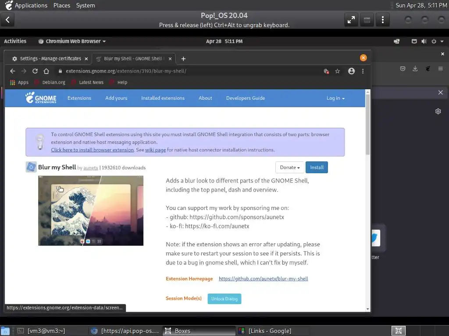Viewport: 449px width, 336px height.
Task: Expand the guest system status menu arrow
Action: 442,41
